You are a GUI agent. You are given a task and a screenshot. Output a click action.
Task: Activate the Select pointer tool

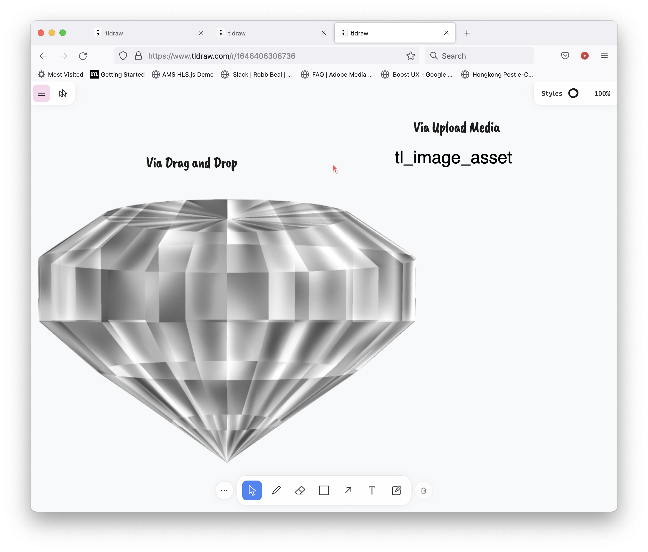[252, 490]
